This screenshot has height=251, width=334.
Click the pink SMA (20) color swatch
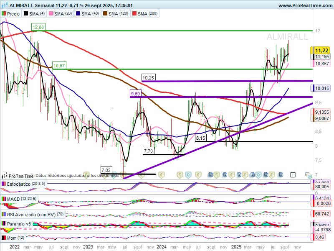[x=51, y=14]
